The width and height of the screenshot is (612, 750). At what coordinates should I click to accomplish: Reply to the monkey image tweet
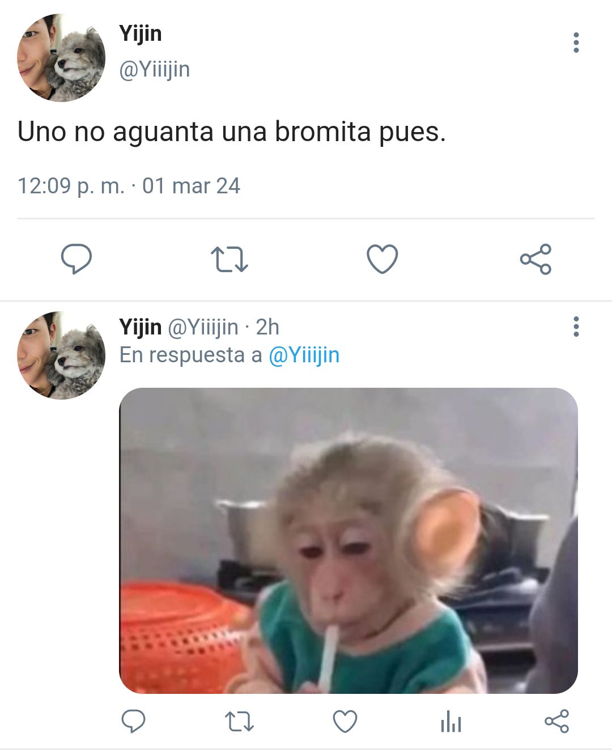click(134, 721)
